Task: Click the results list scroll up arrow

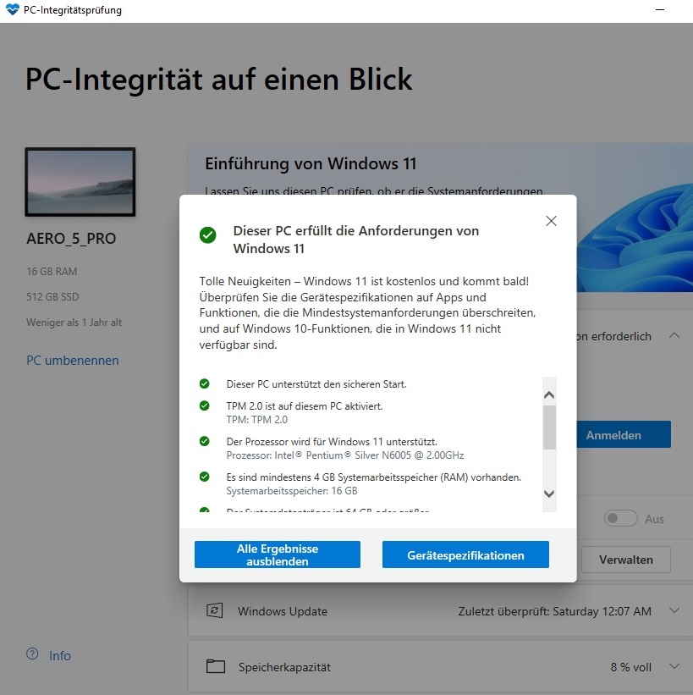Action: point(549,395)
